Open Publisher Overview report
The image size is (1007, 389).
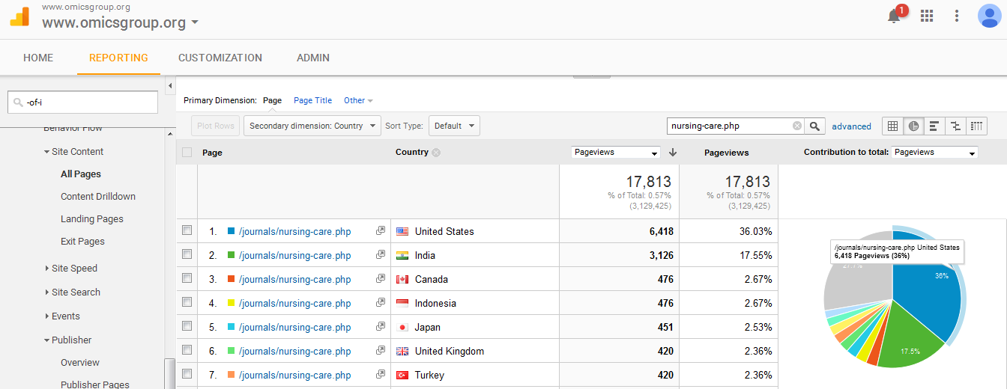(x=80, y=362)
